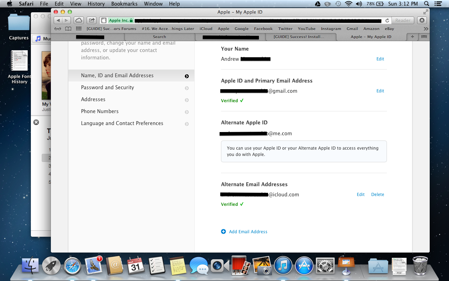Screen dimensions: 449x281
Task: Open Messages in the Dock
Action: click(199, 266)
